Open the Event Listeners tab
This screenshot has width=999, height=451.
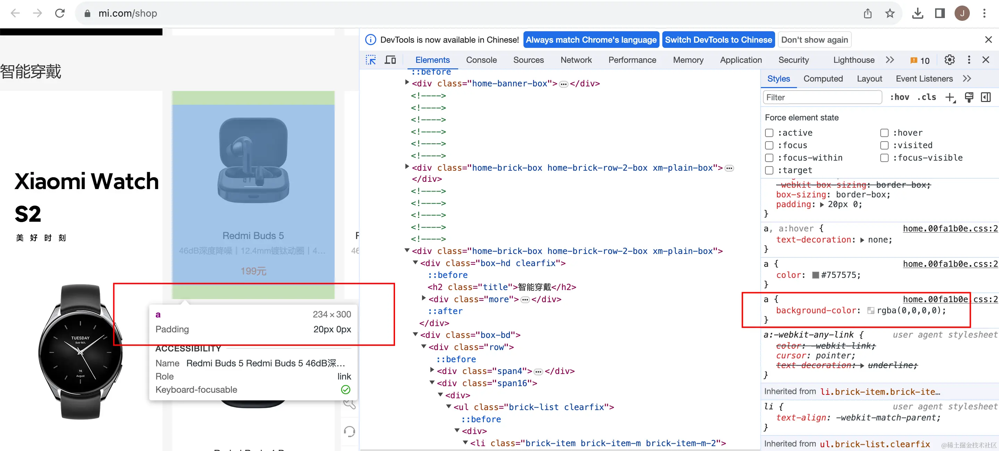pos(924,79)
